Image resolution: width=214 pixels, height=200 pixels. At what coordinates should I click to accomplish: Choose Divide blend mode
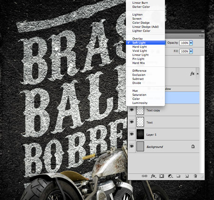point(136,83)
